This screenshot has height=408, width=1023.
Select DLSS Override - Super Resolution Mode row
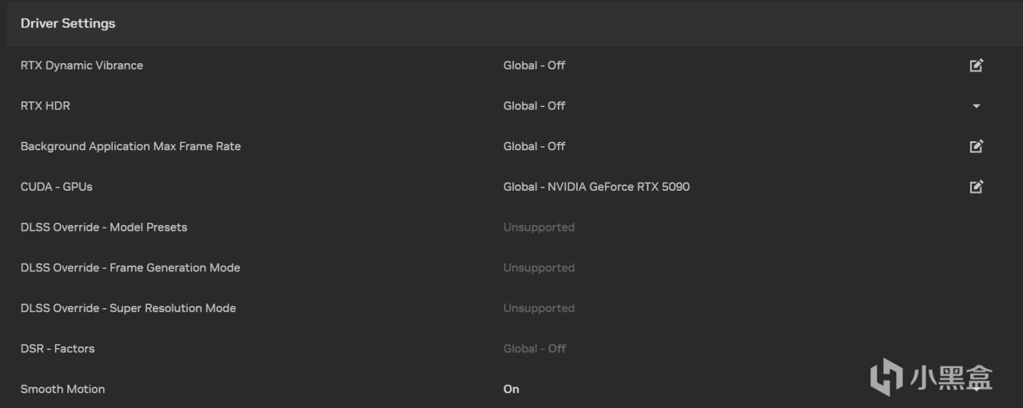[511, 308]
